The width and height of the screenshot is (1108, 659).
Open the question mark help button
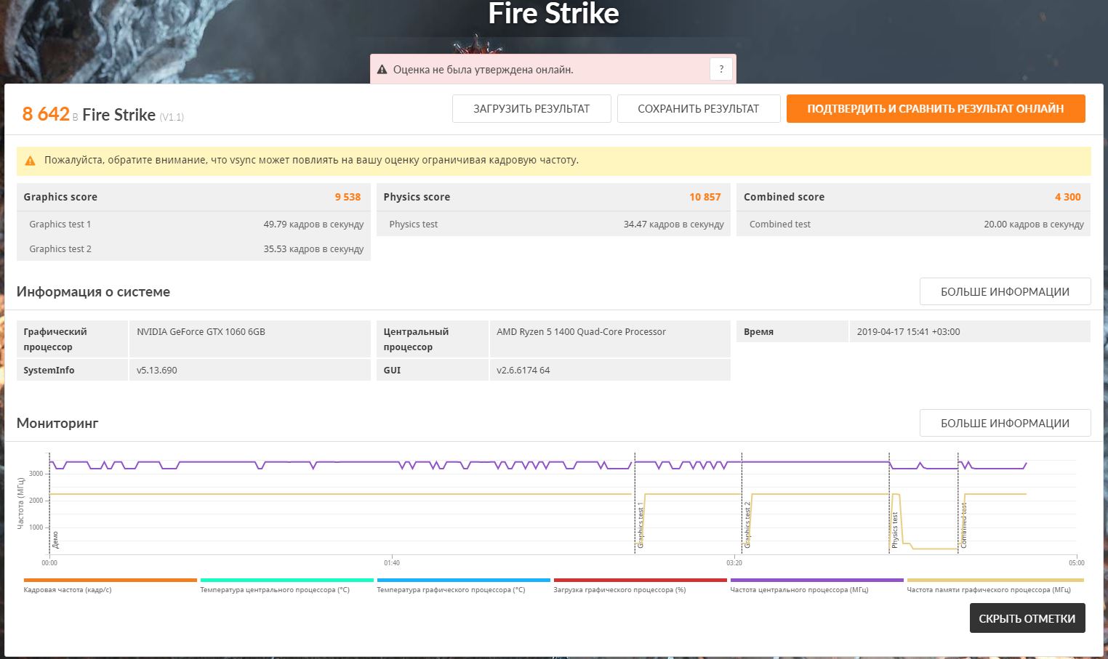pos(721,69)
